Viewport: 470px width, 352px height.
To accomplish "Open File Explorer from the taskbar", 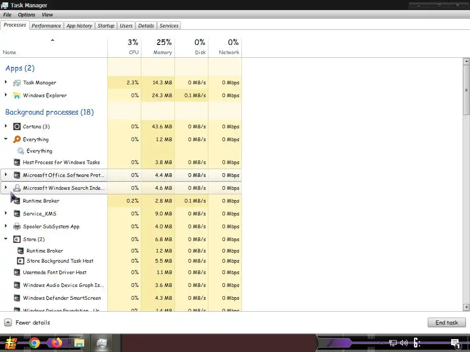I will (79, 343).
